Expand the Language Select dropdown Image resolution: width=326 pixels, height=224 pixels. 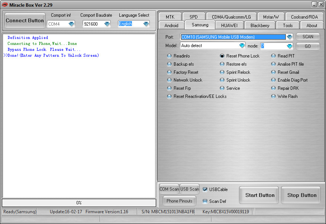point(146,24)
